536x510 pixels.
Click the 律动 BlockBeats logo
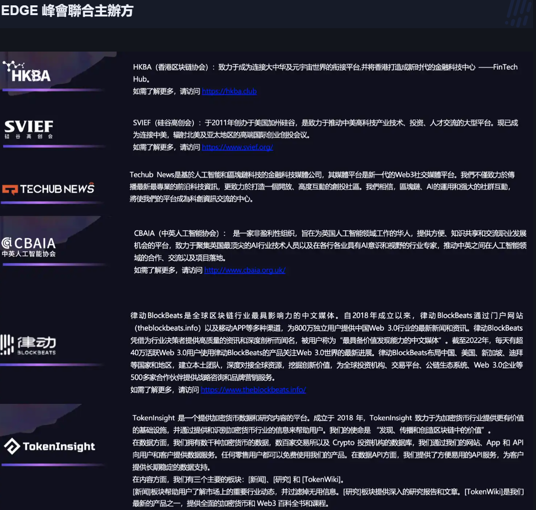tap(28, 345)
